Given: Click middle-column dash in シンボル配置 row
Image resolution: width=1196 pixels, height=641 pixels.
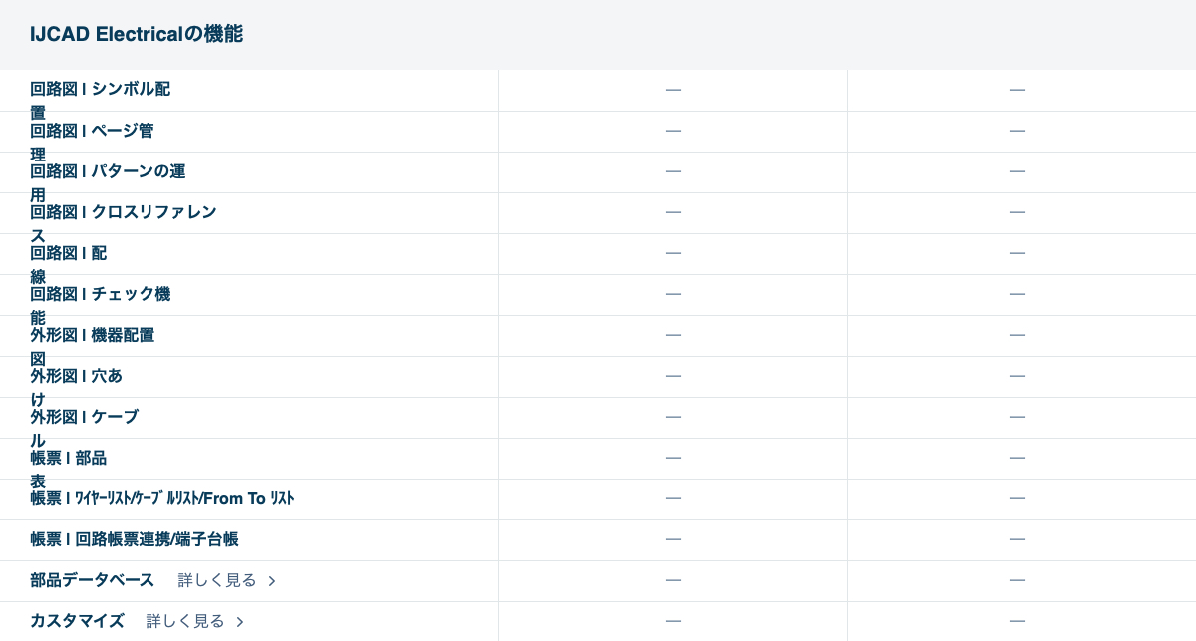Looking at the screenshot, I should [x=673, y=90].
